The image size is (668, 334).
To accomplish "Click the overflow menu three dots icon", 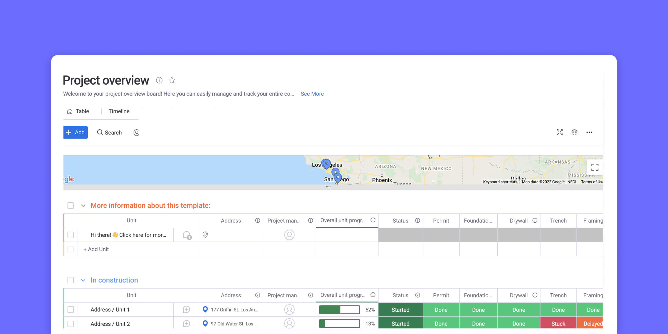I will click(x=590, y=132).
